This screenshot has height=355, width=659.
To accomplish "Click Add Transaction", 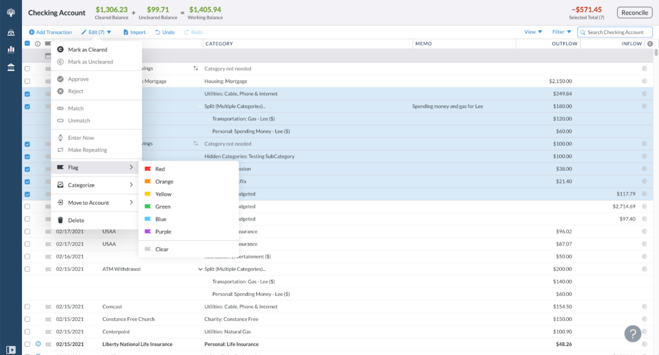I will [x=50, y=32].
